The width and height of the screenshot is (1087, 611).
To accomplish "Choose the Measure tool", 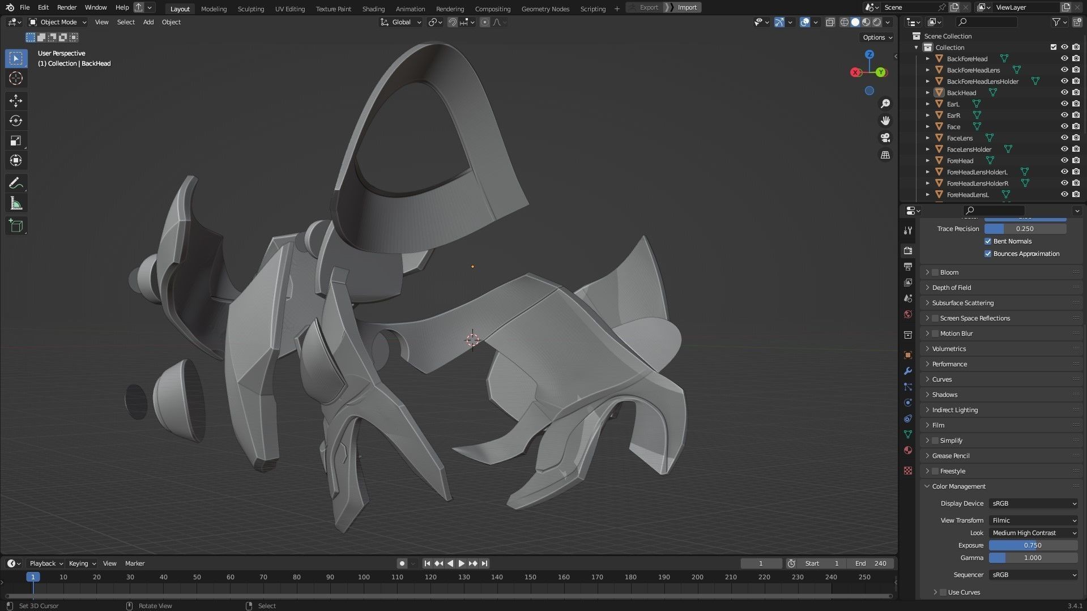I will pyautogui.click(x=16, y=203).
